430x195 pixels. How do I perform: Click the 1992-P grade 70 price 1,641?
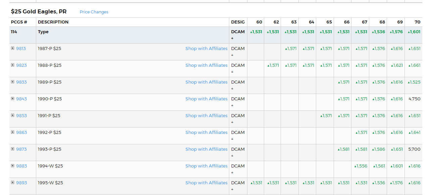tap(415, 132)
